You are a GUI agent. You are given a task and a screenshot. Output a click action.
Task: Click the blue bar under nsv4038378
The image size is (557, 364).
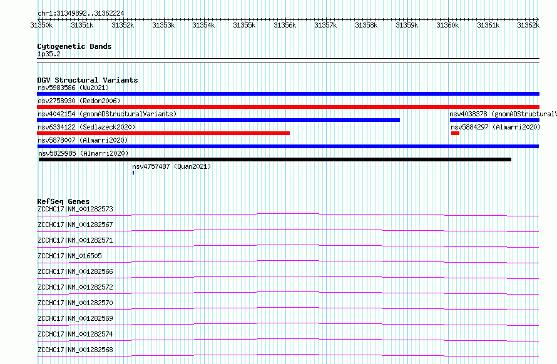[494, 120]
